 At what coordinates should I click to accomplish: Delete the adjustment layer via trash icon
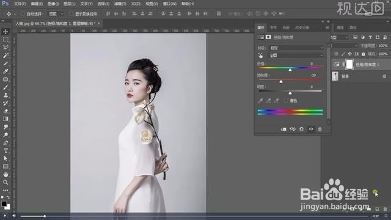(x=320, y=129)
